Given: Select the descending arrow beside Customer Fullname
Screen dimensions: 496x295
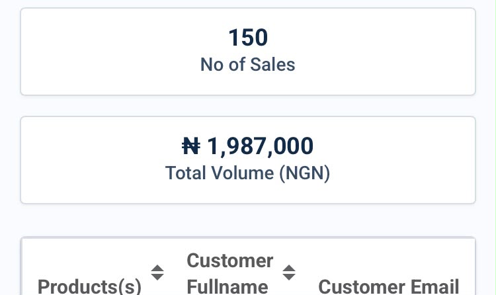Looking at the screenshot, I should (289, 277).
